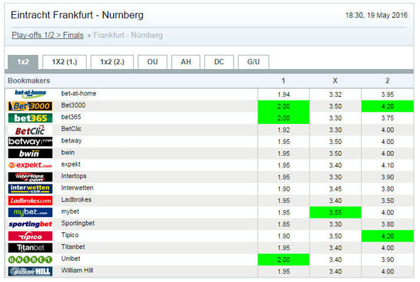Open the G/U odds tab

253,62
